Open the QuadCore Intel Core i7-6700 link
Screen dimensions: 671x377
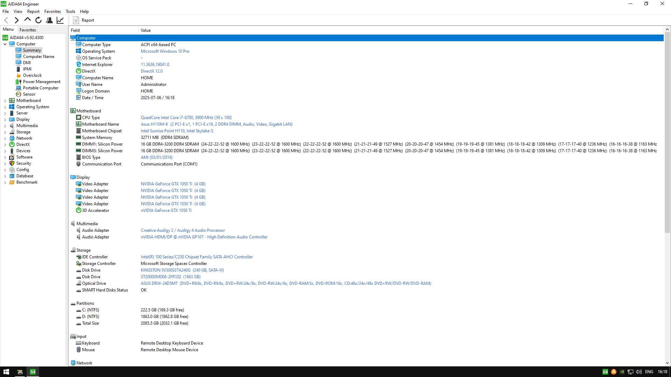coord(186,118)
